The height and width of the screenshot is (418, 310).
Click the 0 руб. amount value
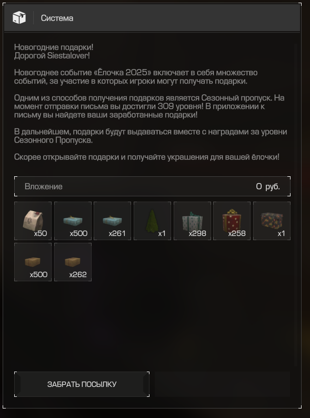268,186
